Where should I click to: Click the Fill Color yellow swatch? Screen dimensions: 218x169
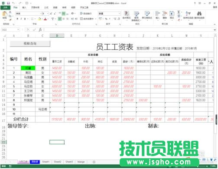coord(39,19)
